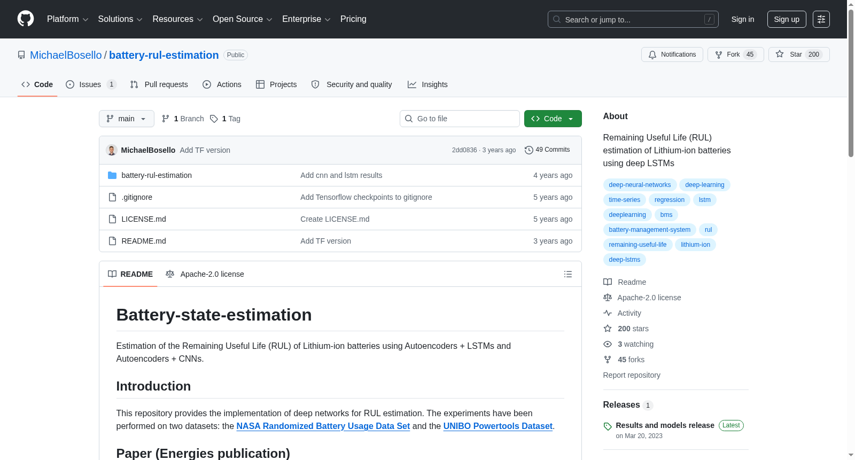Expand the Enterprise menu
Image resolution: width=855 pixels, height=460 pixels.
coord(306,19)
